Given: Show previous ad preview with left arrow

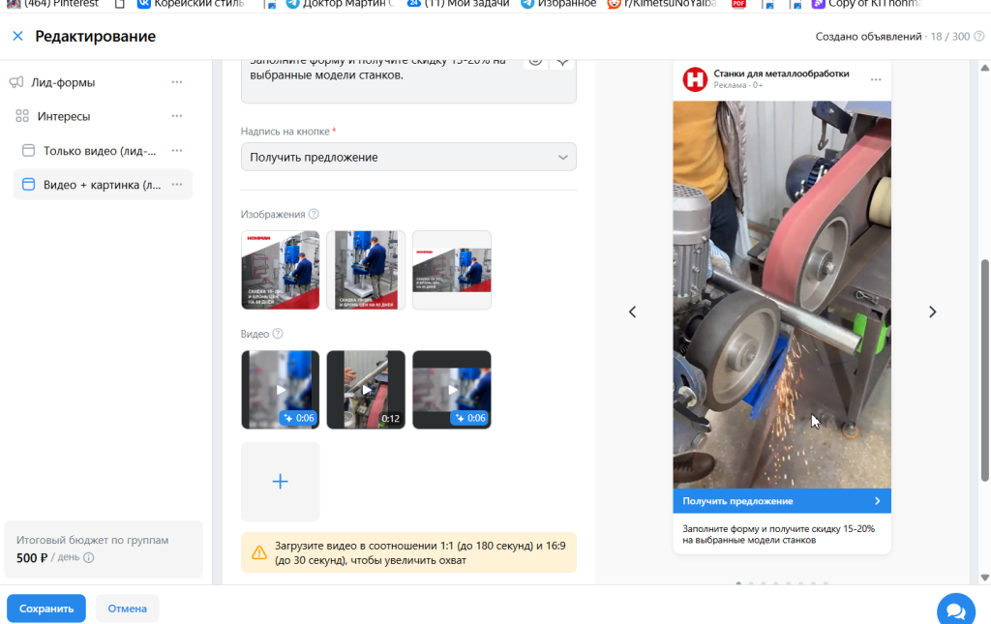Looking at the screenshot, I should tap(632, 312).
